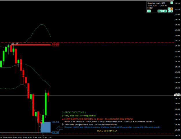Click the Obj. button
181x139 pixels.
tap(160, 11)
